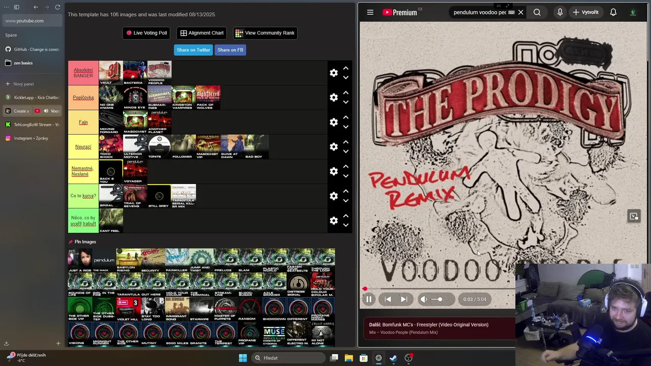This screenshot has height=366, width=651.
Task: Open settings gear for Co to kurva? tier
Action: coord(334,196)
